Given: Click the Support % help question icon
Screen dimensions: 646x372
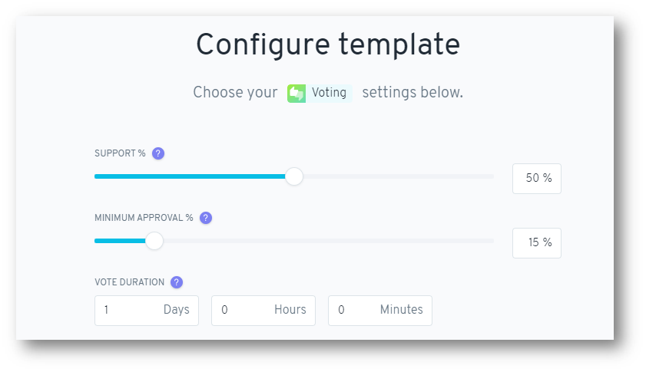Looking at the screenshot, I should [158, 153].
